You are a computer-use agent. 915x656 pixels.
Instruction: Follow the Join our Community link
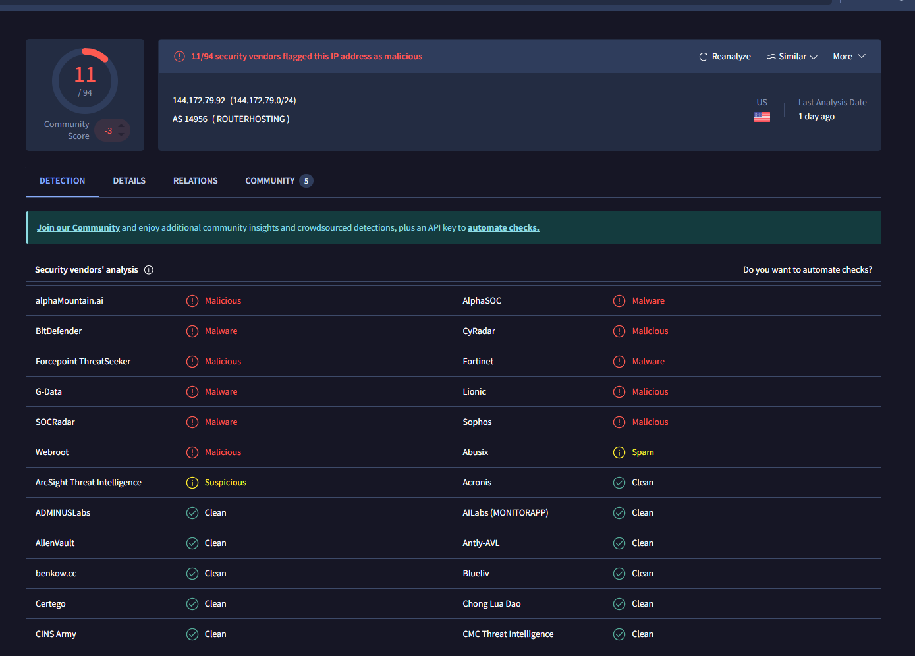[78, 228]
